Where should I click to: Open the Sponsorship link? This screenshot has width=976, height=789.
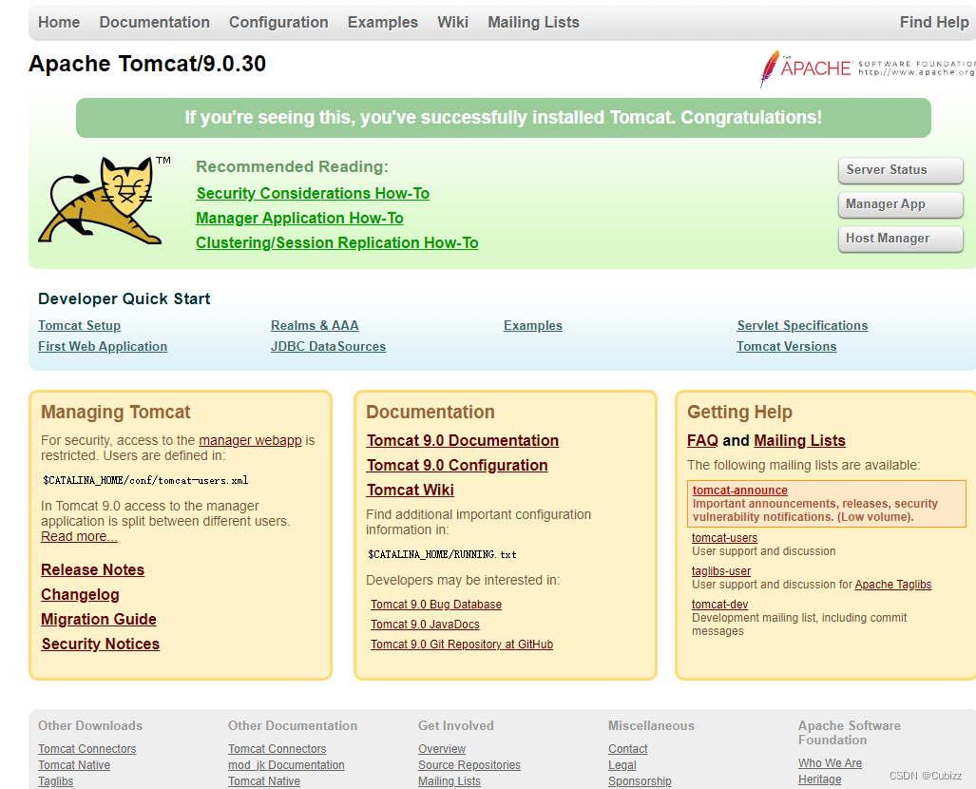click(640, 781)
